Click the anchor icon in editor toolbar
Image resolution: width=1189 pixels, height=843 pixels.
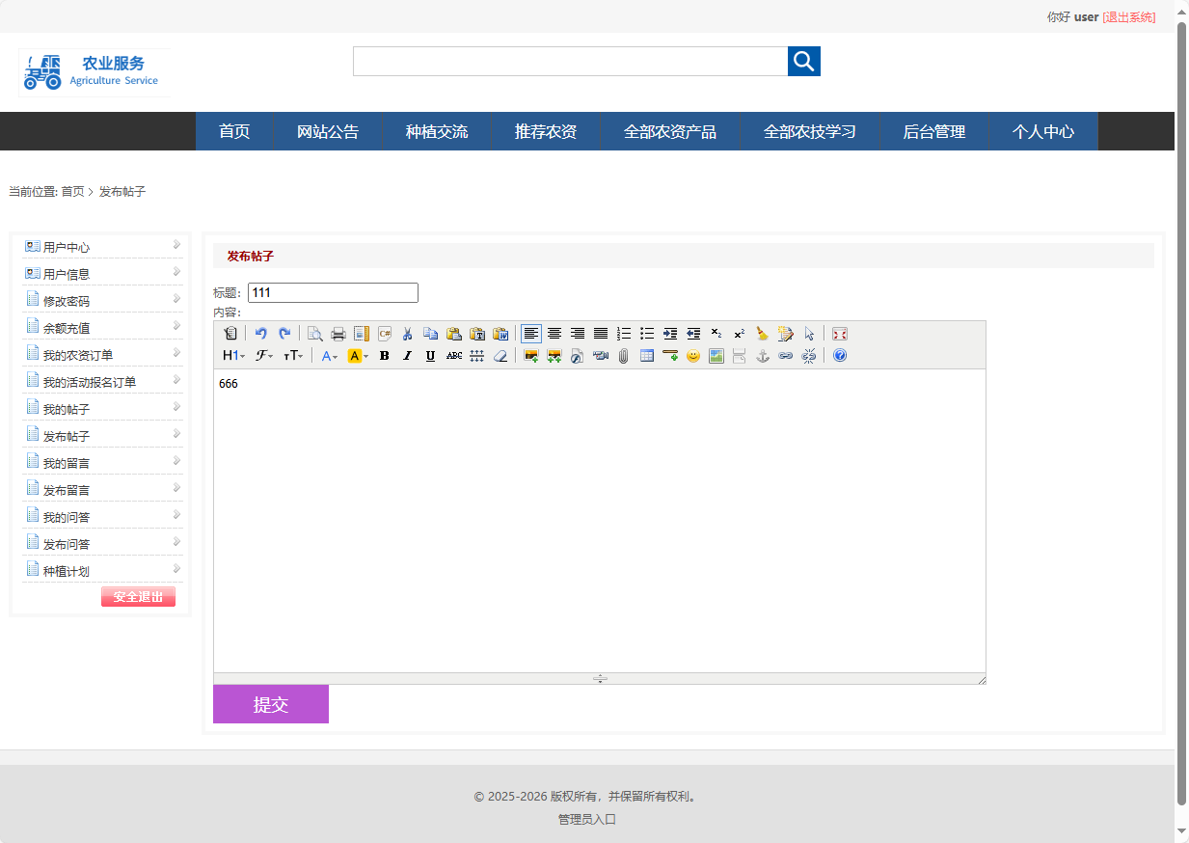pyautogui.click(x=763, y=356)
